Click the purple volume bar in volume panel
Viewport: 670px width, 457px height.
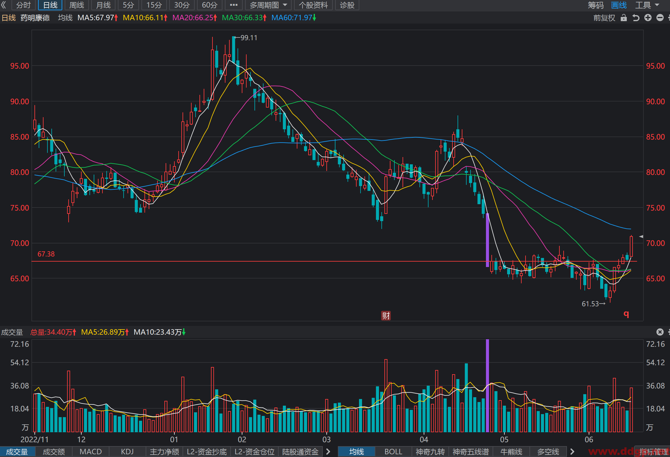point(487,386)
